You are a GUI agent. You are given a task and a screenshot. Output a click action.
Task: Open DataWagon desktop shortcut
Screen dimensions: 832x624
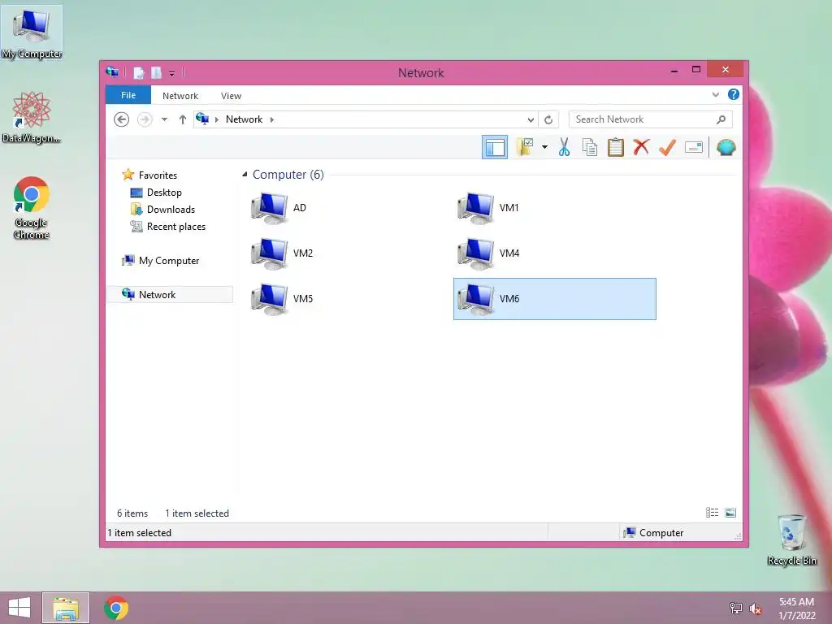coord(32,117)
